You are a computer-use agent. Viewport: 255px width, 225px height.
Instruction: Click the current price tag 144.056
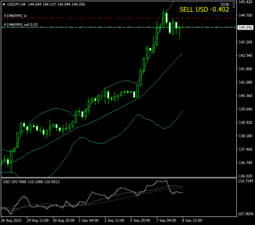point(245,27)
